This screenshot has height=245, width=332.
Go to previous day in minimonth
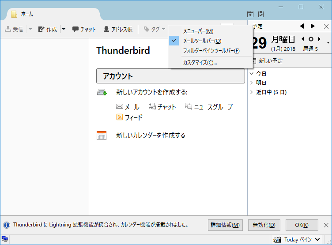pyautogui.click(x=303, y=39)
